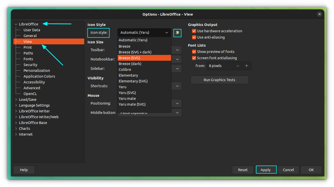Viewport: 334px width, 187px height.
Task: Choose Breeze (SVG + dark) icon style
Action: 144,52
